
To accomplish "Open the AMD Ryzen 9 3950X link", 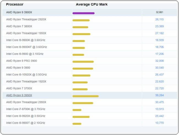I will [x=19, y=95].
